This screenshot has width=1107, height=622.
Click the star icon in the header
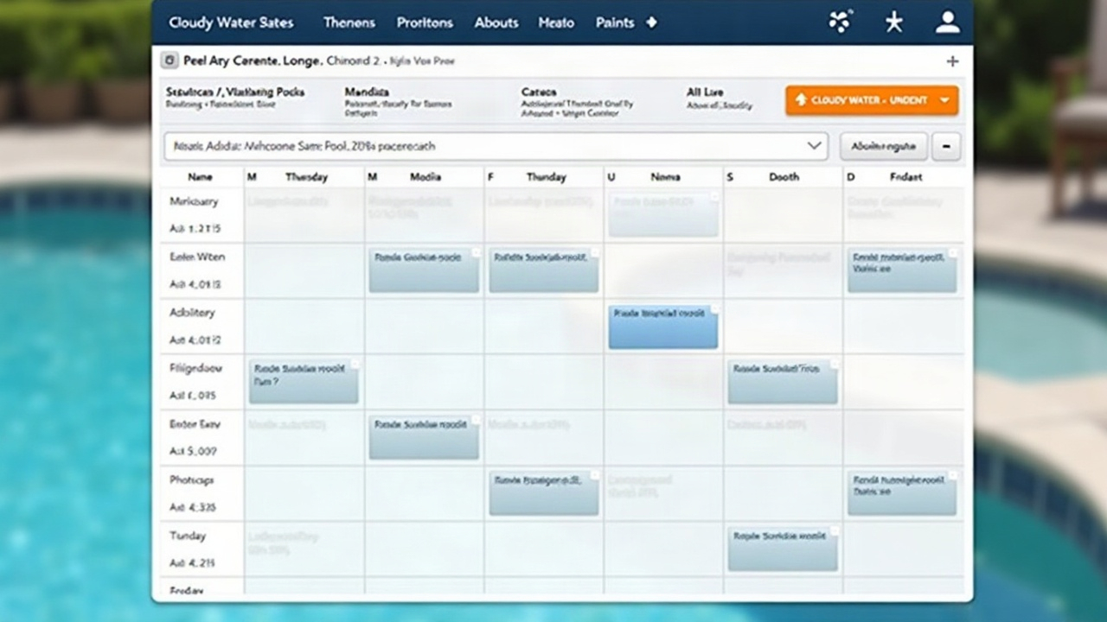tap(893, 22)
